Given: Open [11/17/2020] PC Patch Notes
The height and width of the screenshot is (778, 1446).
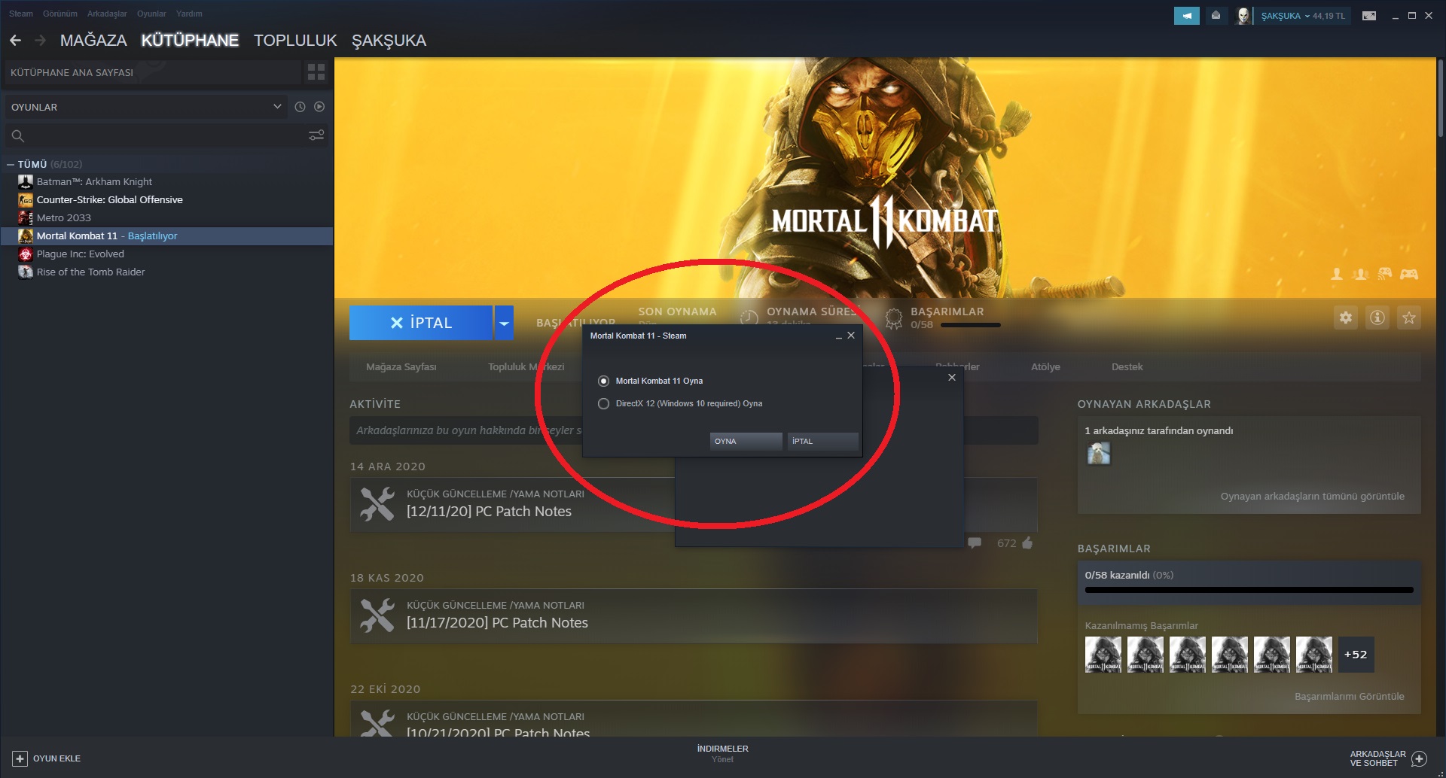Looking at the screenshot, I should click(497, 623).
